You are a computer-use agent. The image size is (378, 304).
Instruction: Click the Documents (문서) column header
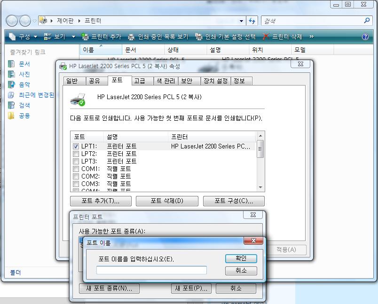pyautogui.click(x=143, y=50)
